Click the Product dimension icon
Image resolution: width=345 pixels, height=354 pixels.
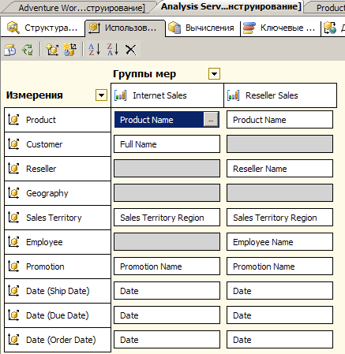[x=13, y=120]
